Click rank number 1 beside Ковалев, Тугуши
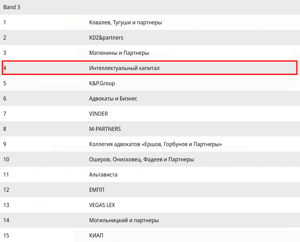 (5, 23)
